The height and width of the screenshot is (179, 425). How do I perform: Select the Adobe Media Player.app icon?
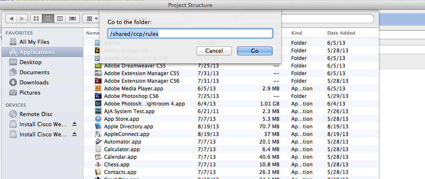click(x=98, y=88)
